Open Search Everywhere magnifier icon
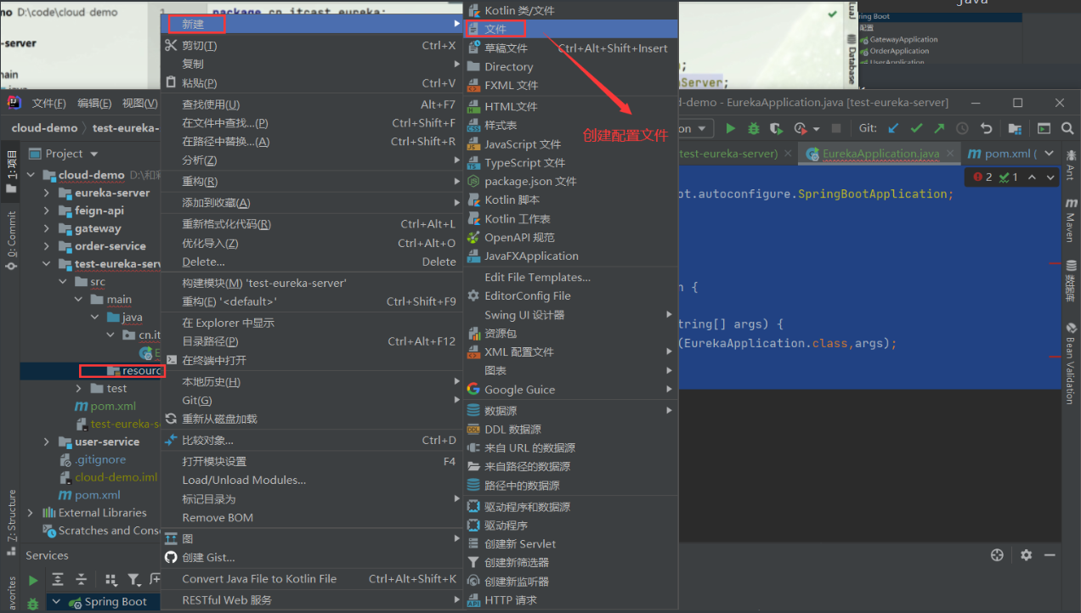Image resolution: width=1081 pixels, height=613 pixels. coord(1067,128)
